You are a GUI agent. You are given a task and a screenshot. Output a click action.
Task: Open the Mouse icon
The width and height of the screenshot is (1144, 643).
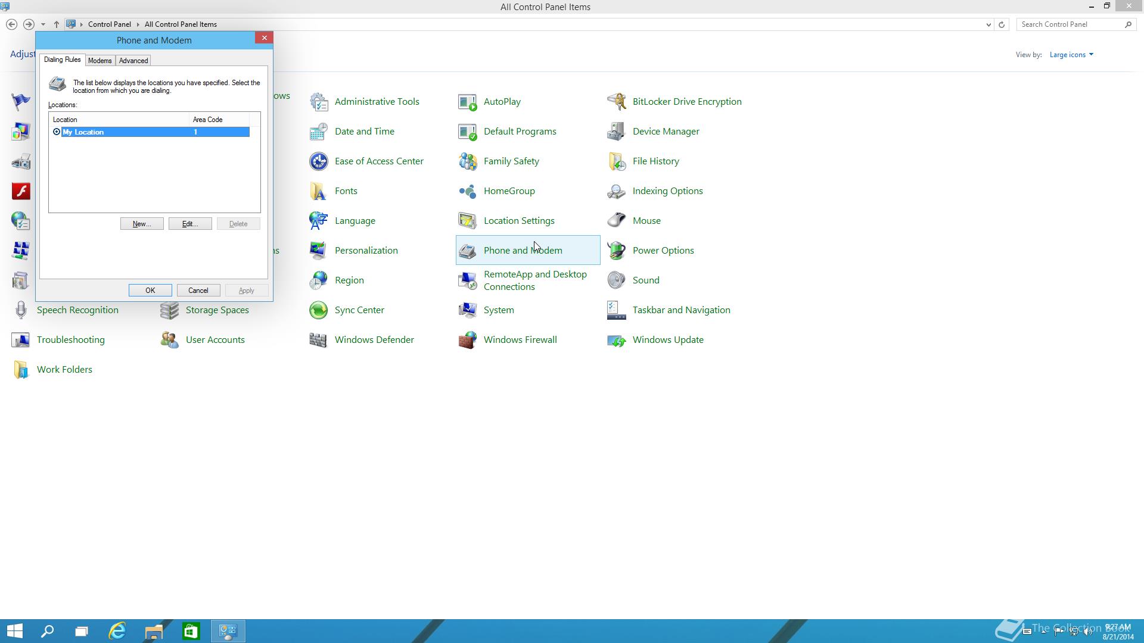[617, 221]
